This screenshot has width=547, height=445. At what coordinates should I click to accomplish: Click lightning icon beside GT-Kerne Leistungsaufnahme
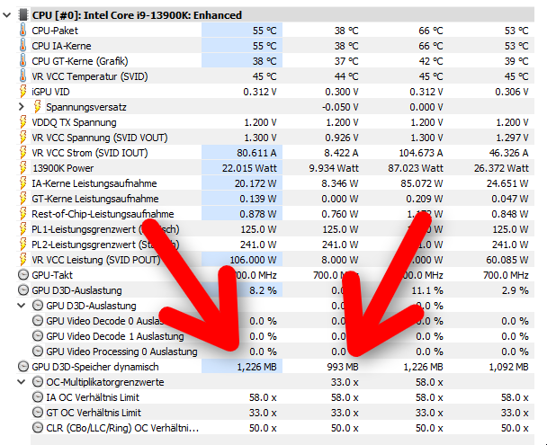click(23, 199)
